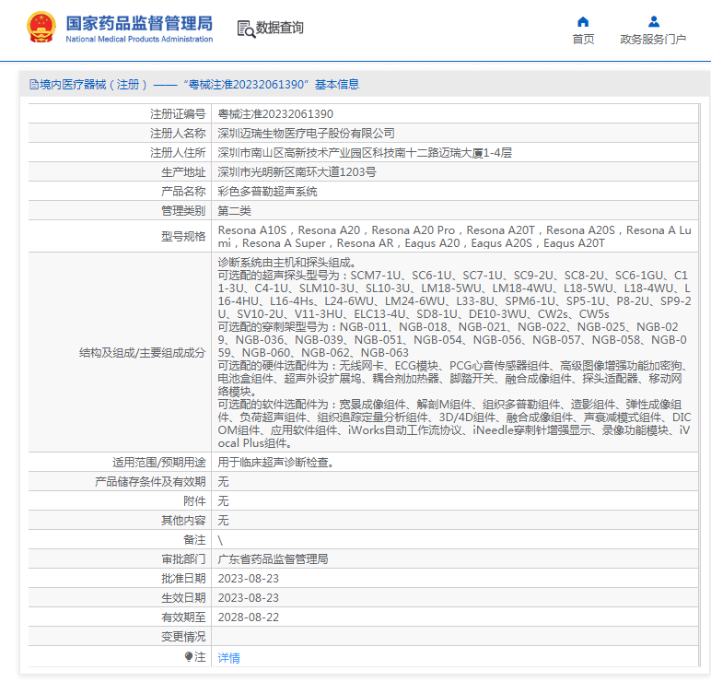The height and width of the screenshot is (682, 711).
Task: Click product name 彩色多普勒超声系统
Action: click(267, 192)
